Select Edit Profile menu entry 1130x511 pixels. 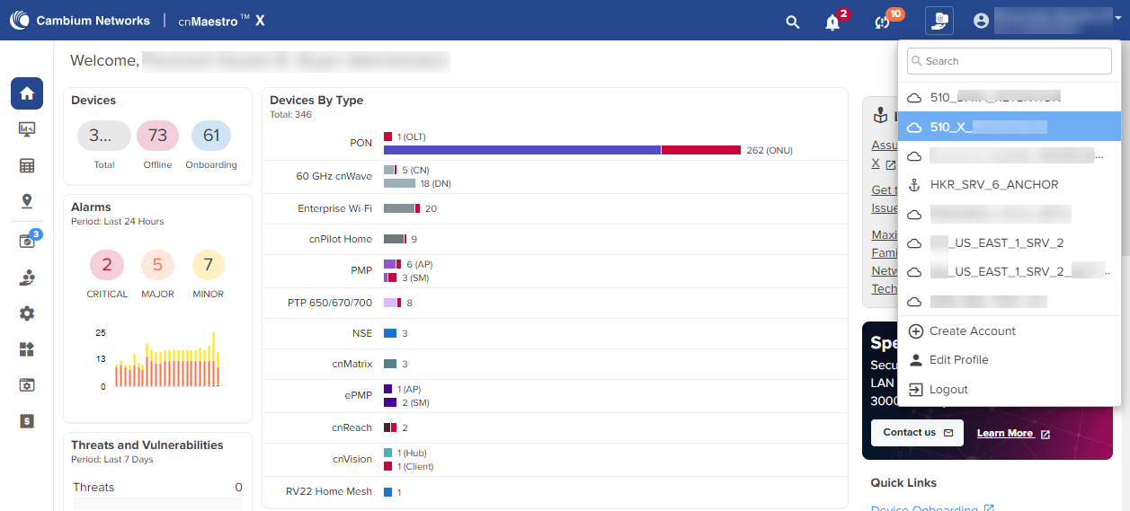pos(958,360)
